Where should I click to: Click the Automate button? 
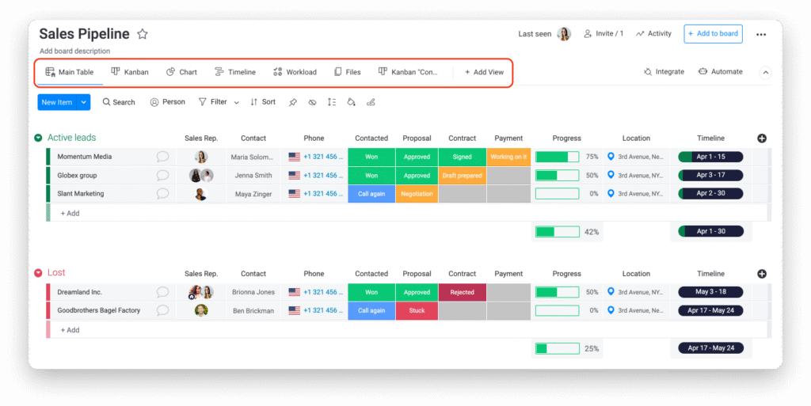[x=720, y=72]
